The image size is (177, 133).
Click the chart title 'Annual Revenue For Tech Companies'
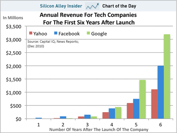pos(88,15)
